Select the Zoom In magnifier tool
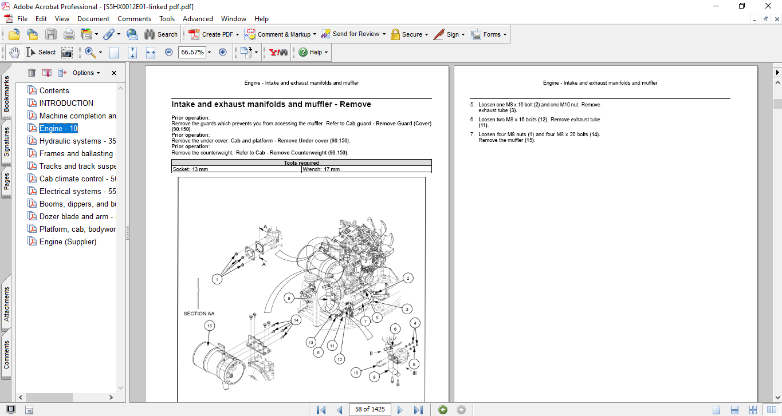The height and width of the screenshot is (416, 782). point(90,52)
